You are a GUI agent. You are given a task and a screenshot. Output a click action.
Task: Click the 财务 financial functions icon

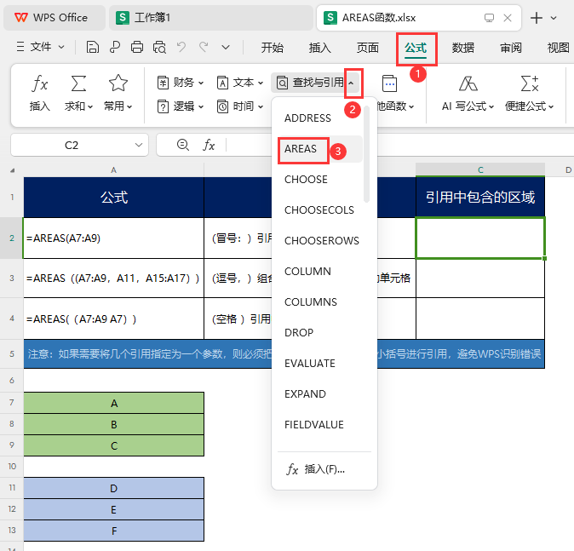coord(163,83)
